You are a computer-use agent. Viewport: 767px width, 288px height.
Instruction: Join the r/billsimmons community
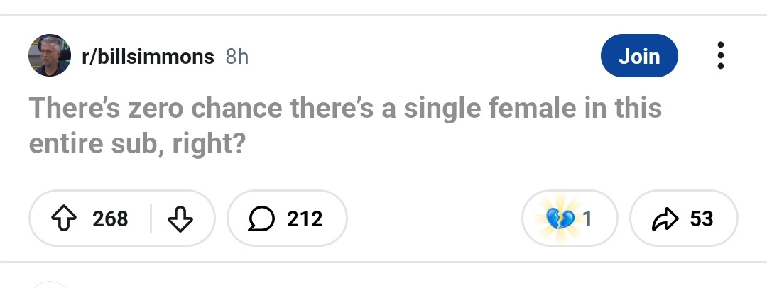[x=639, y=56]
